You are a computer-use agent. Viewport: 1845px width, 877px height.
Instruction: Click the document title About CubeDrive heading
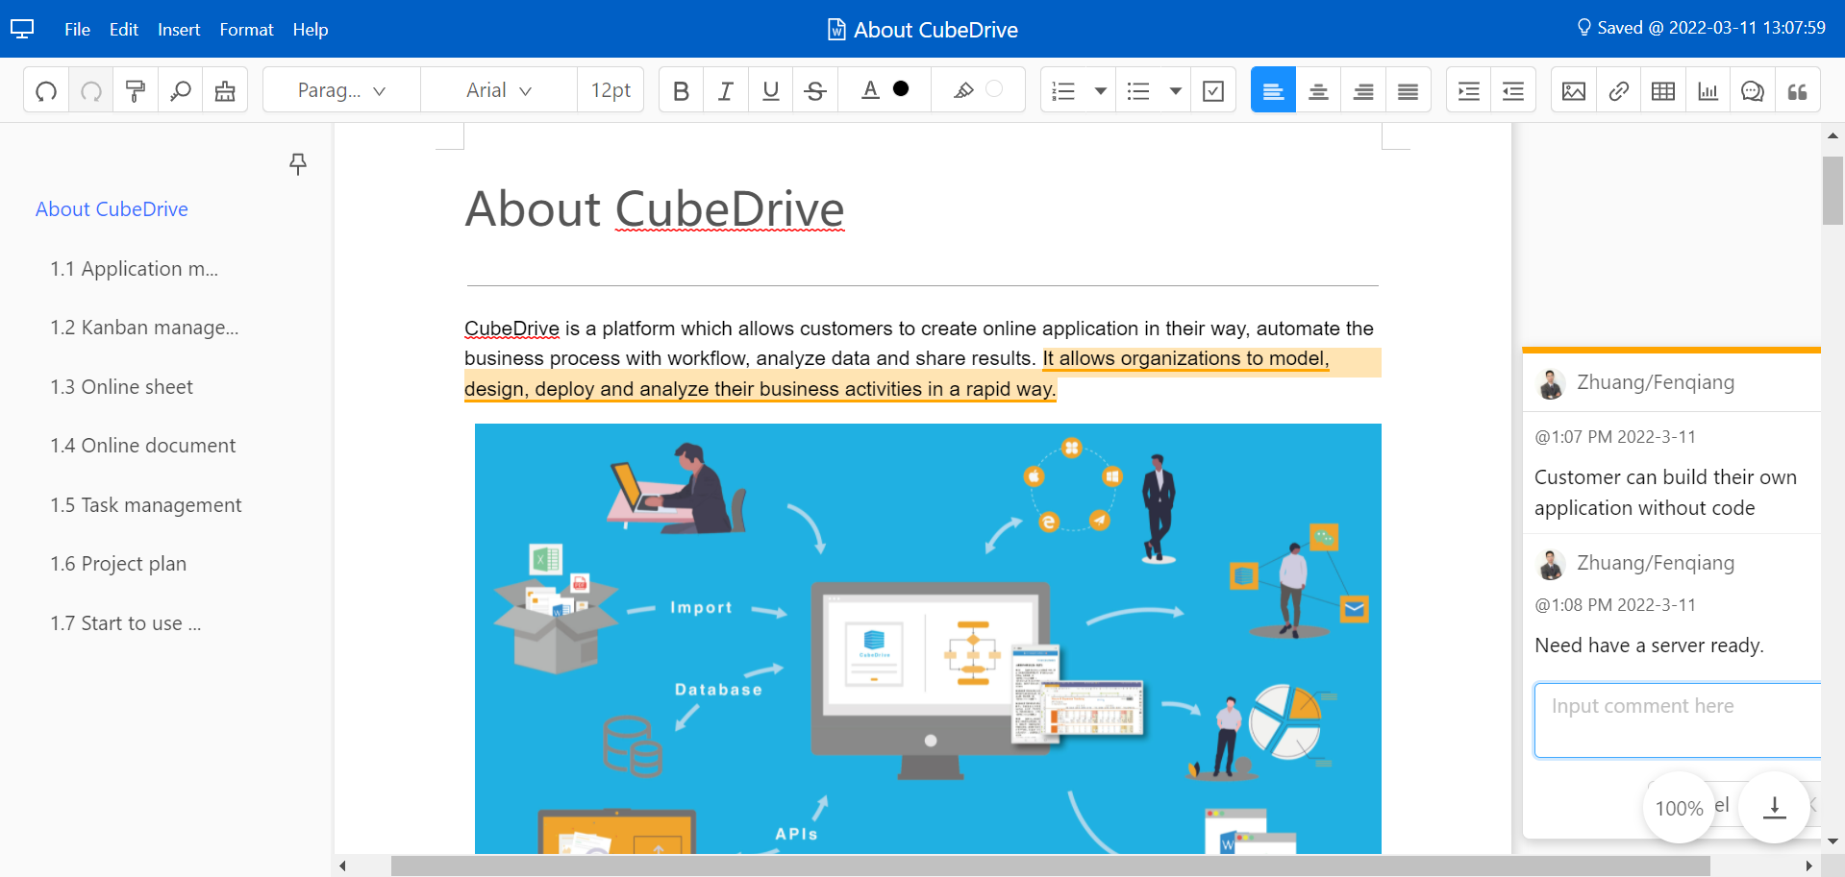click(x=655, y=209)
